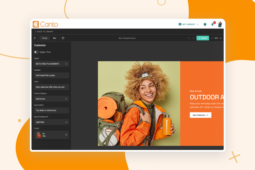Select the hiker photo in the canvas

(x=139, y=103)
